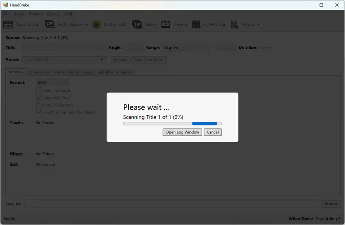Click the Open Source film icon
The width and height of the screenshot is (345, 225).
click(8, 25)
